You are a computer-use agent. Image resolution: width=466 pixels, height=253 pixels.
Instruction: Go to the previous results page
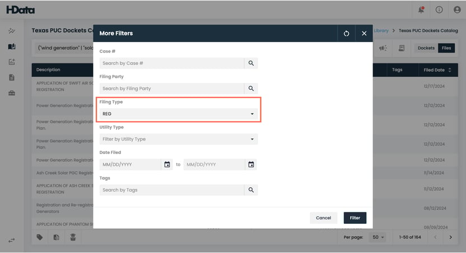tap(435, 237)
